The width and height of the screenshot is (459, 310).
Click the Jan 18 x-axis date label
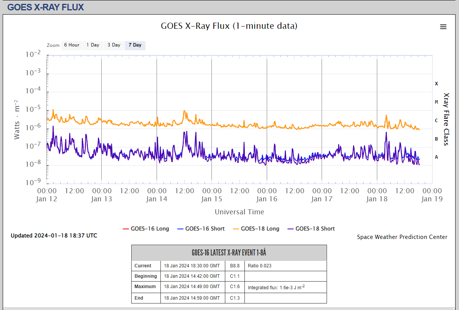[x=376, y=199]
